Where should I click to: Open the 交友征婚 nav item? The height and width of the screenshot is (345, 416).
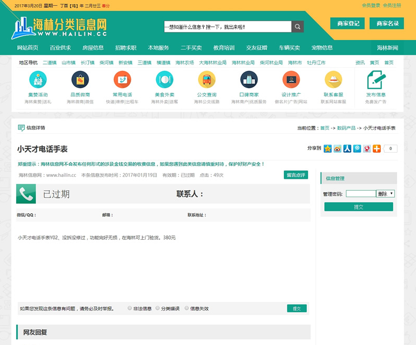(x=257, y=48)
